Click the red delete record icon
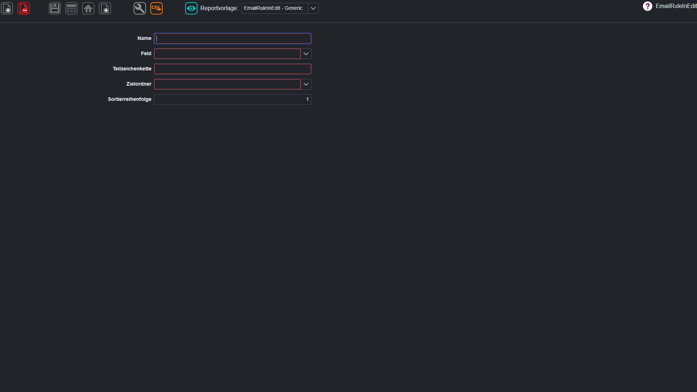The width and height of the screenshot is (697, 392). (24, 8)
